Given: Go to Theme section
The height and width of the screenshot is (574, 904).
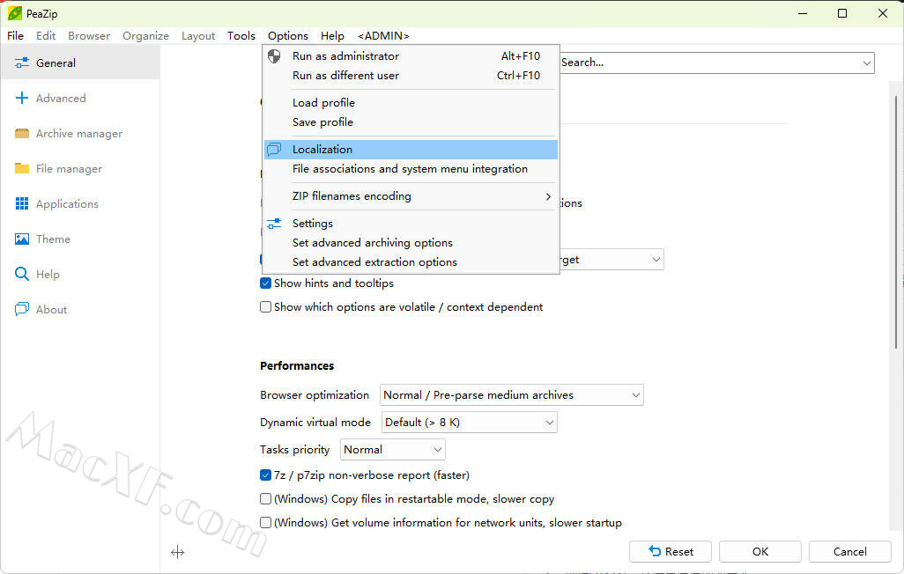Looking at the screenshot, I should coord(80,239).
